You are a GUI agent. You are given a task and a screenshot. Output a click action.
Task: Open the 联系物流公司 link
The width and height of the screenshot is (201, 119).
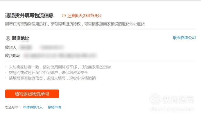pyautogui.click(x=184, y=38)
